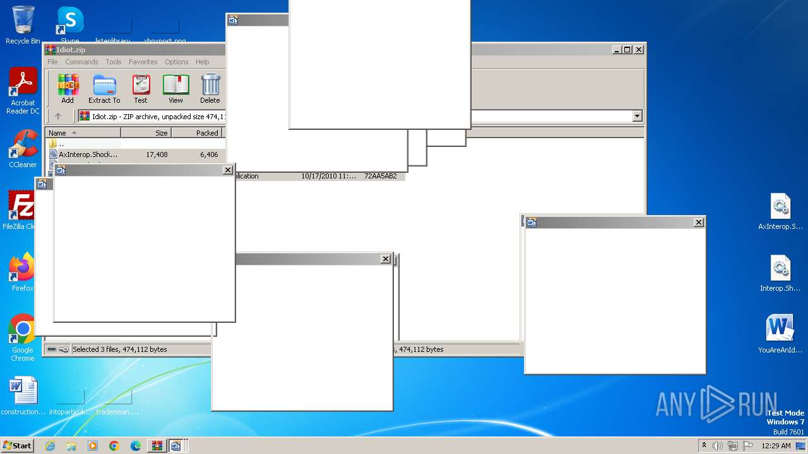Viewport: 808px width, 454px height.
Task: Open the AxInterop.S... desktop file
Action: (x=780, y=212)
